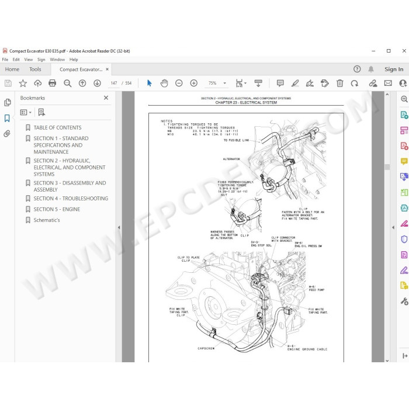Go to the next page

[x=98, y=83]
